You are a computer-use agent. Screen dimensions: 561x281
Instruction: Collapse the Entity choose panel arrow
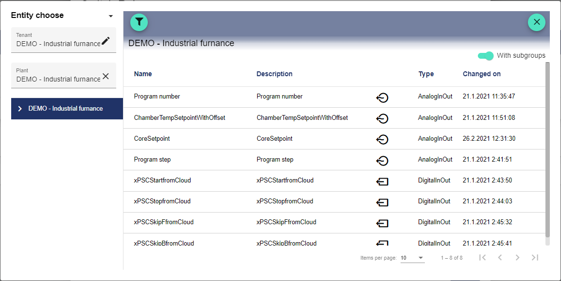click(x=111, y=16)
